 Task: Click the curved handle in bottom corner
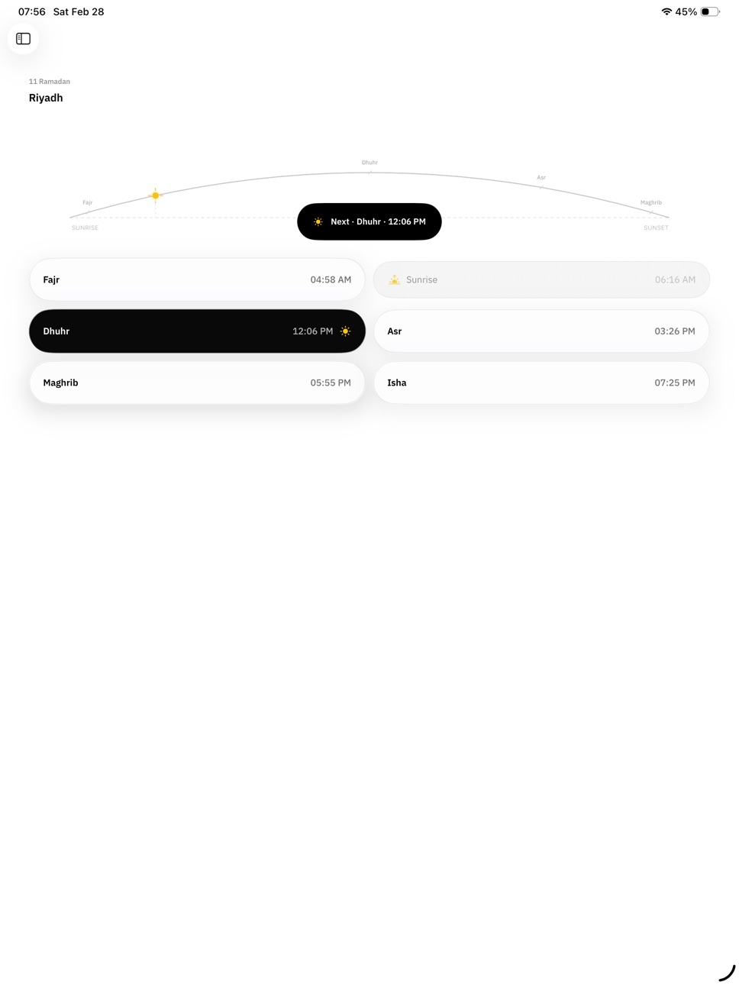pyautogui.click(x=728, y=973)
